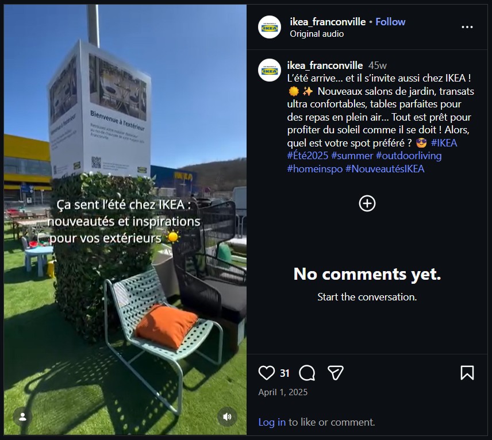Viewport: 492px width, 440px height.
Task: Share post via paper plane icon
Action: point(336,373)
